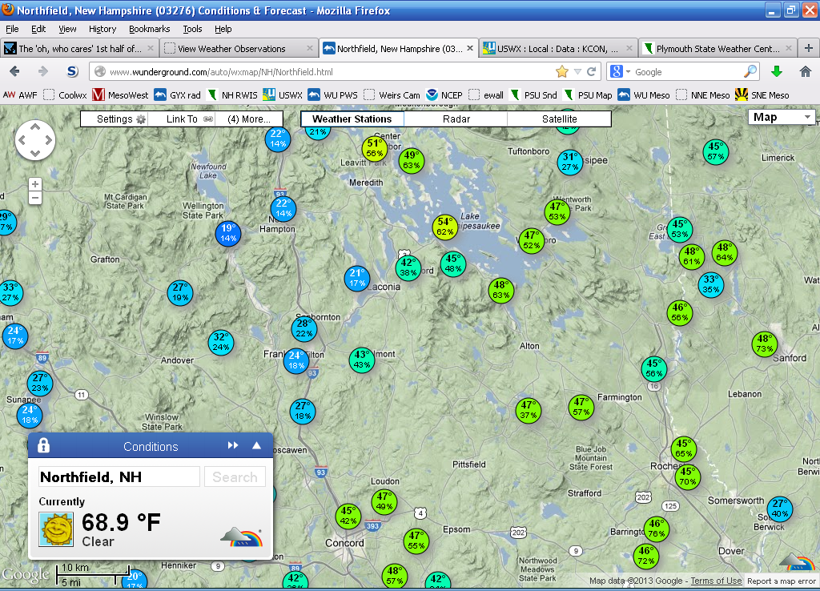
Task: Open the Bookmarks menu
Action: (x=150, y=29)
